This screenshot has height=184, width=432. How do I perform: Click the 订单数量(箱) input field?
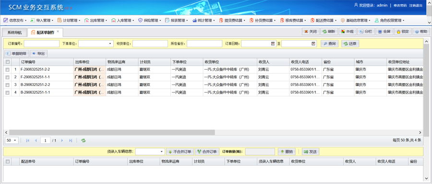tap(260, 151)
